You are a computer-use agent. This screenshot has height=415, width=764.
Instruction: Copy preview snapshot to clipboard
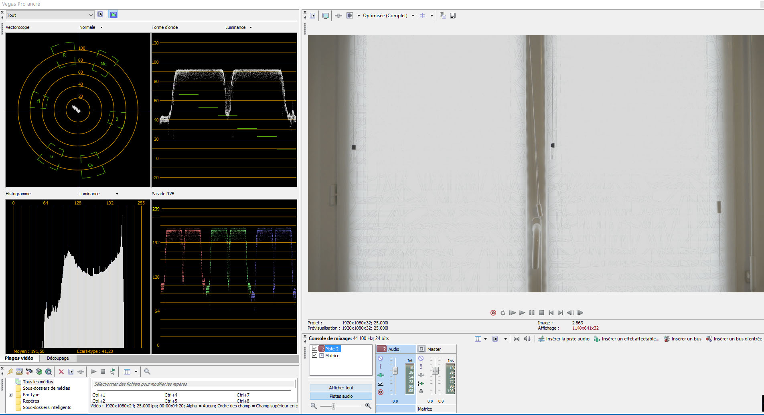[x=443, y=16]
